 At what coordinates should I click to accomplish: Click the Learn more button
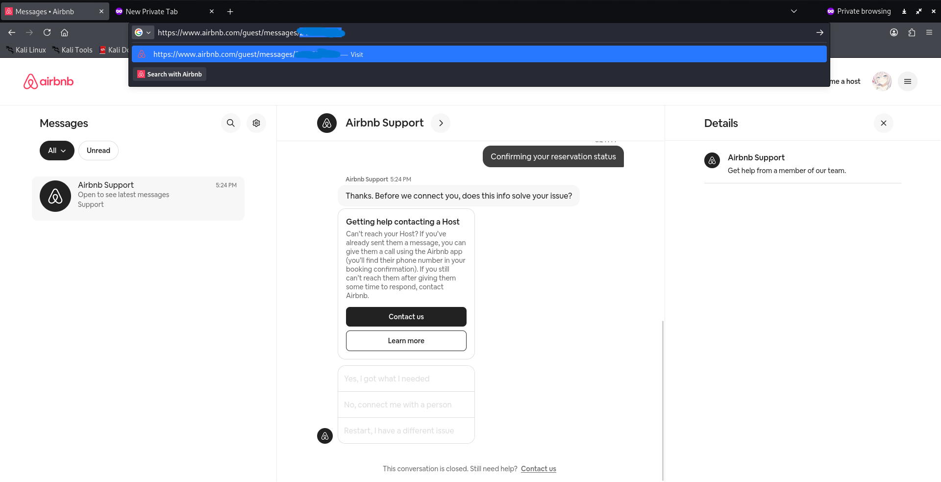[x=406, y=341]
